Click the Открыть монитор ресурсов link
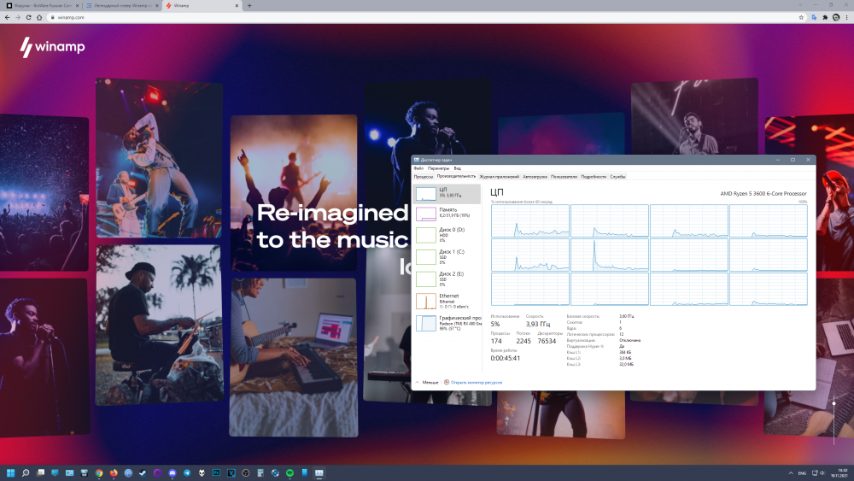 click(476, 382)
